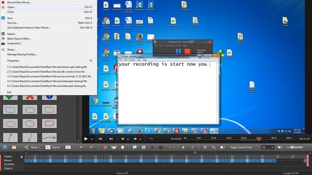Mute audio with the volume speaker icon
This screenshot has width=312, height=175.
tap(280, 147)
